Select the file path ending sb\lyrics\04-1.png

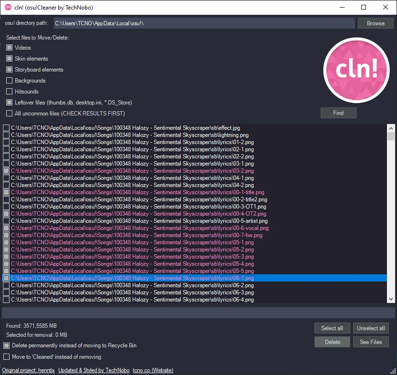click(132, 178)
